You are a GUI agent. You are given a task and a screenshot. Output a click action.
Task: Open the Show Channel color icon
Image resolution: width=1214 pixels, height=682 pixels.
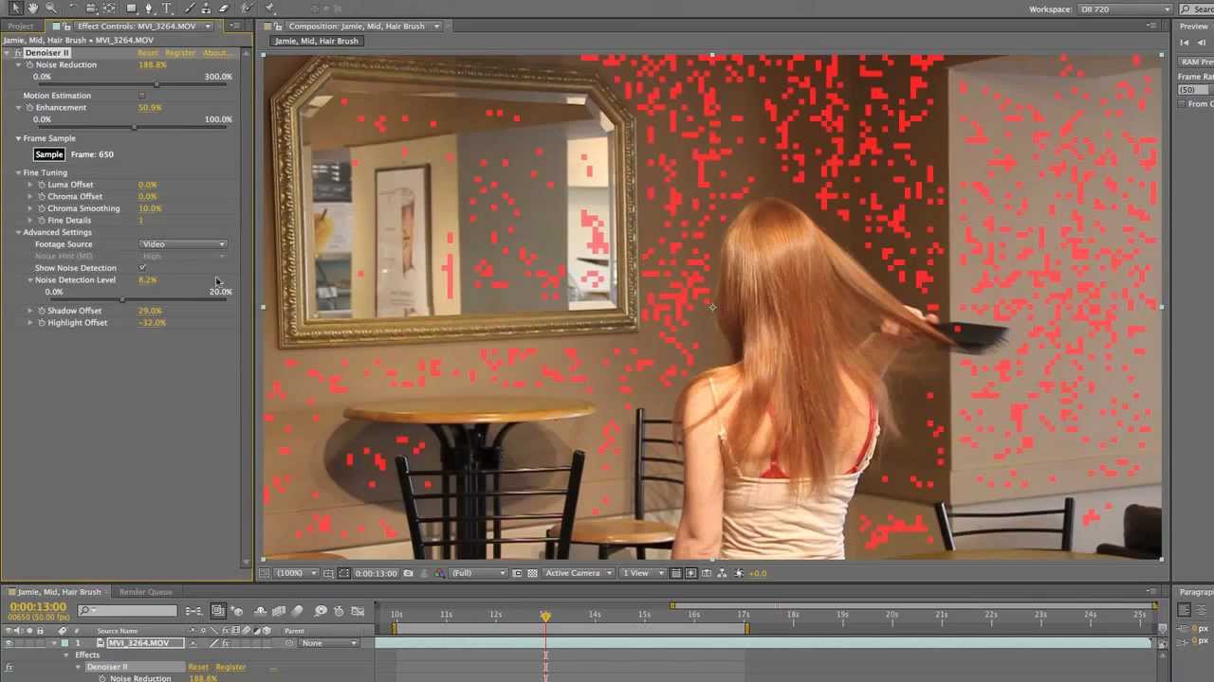438,573
